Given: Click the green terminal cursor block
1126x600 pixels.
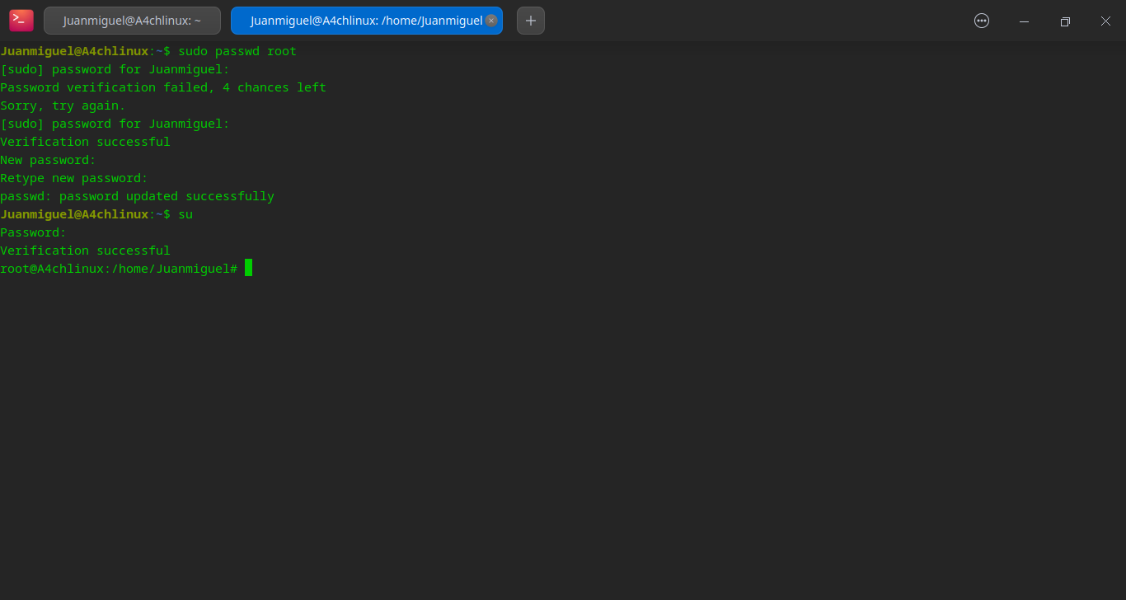Looking at the screenshot, I should tap(248, 268).
